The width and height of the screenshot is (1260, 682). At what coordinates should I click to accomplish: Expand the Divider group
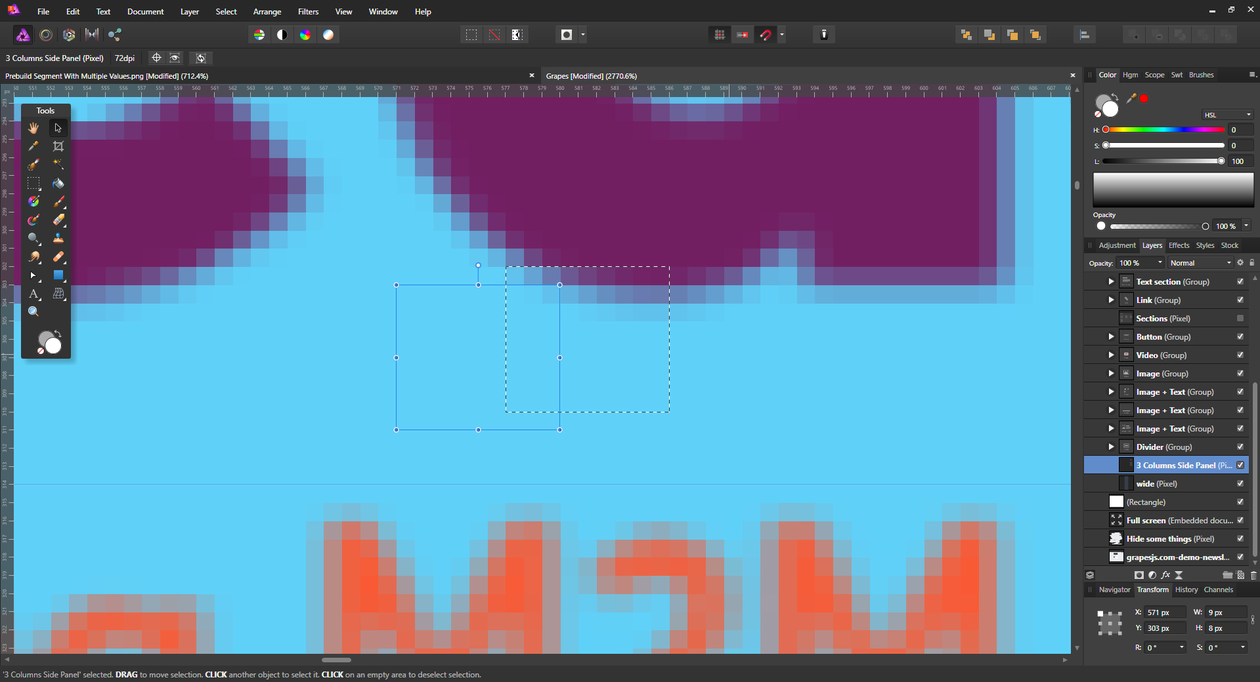pyautogui.click(x=1111, y=447)
